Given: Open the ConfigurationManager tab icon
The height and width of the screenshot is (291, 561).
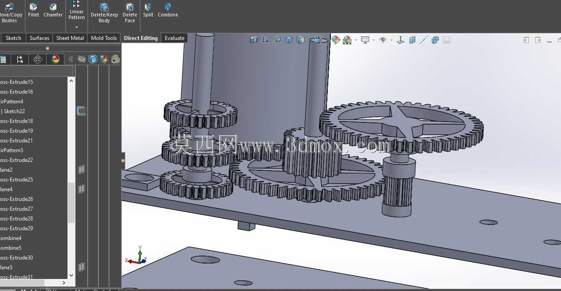Looking at the screenshot, I should 20,59.
